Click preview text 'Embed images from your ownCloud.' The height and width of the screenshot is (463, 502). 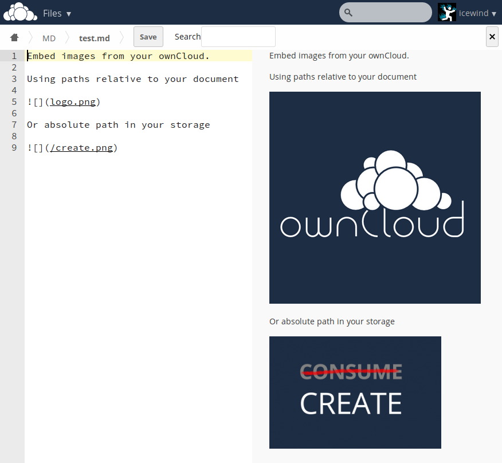[x=339, y=56]
